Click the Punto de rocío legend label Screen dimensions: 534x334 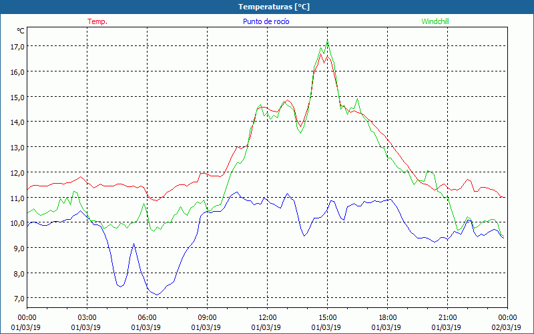tap(266, 21)
